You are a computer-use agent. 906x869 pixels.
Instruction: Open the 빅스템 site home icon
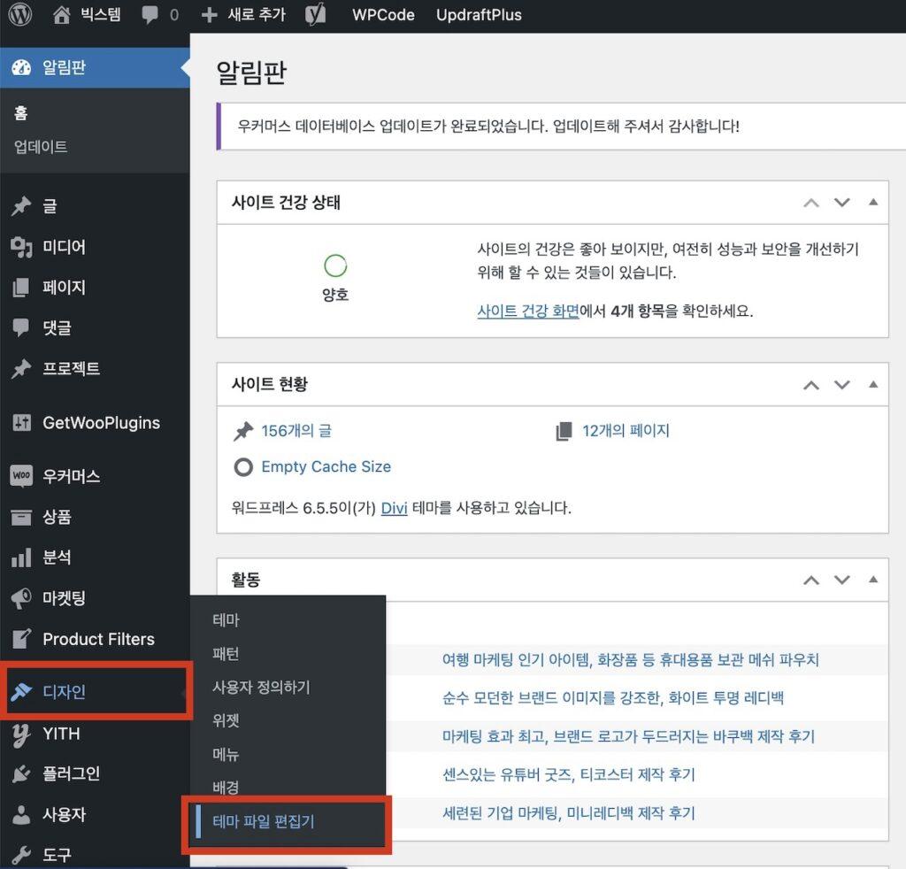coord(62,14)
